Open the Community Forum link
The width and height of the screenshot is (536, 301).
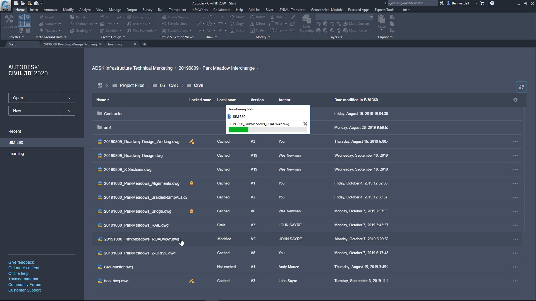pos(25,285)
